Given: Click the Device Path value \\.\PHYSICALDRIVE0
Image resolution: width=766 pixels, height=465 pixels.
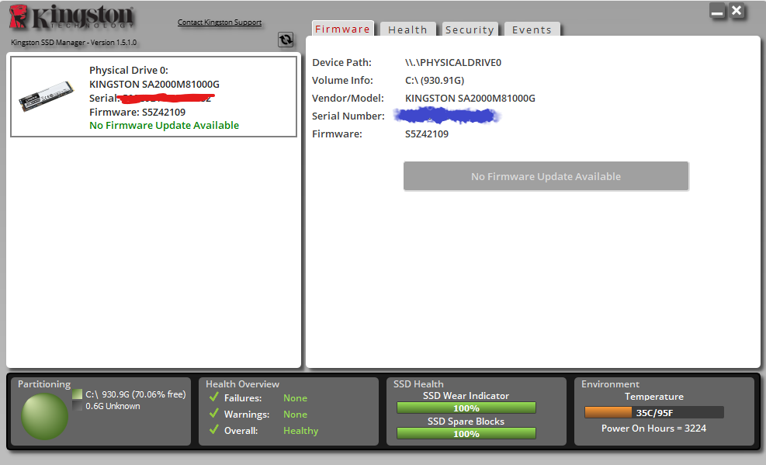Looking at the screenshot, I should 453,63.
